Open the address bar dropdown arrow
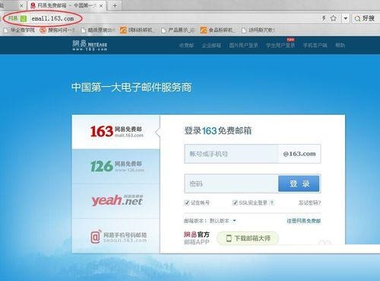Image resolution: width=380 pixels, height=281 pixels. pos(346,18)
